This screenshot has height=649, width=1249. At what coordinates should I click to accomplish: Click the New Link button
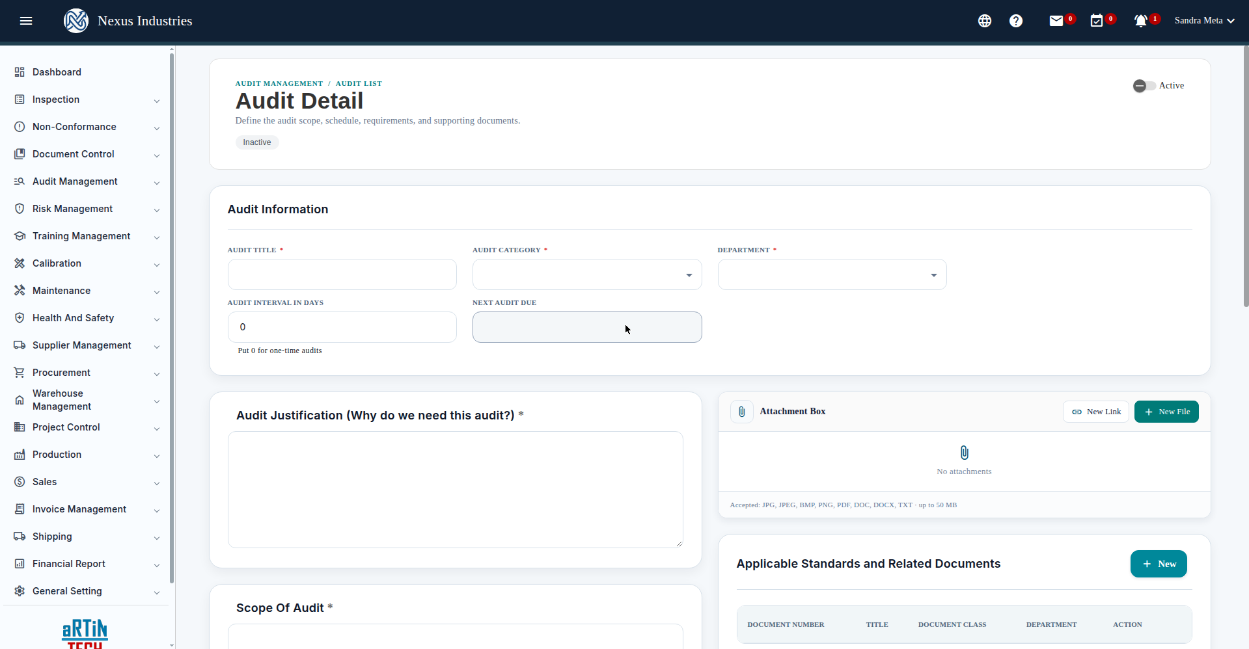tap(1096, 412)
